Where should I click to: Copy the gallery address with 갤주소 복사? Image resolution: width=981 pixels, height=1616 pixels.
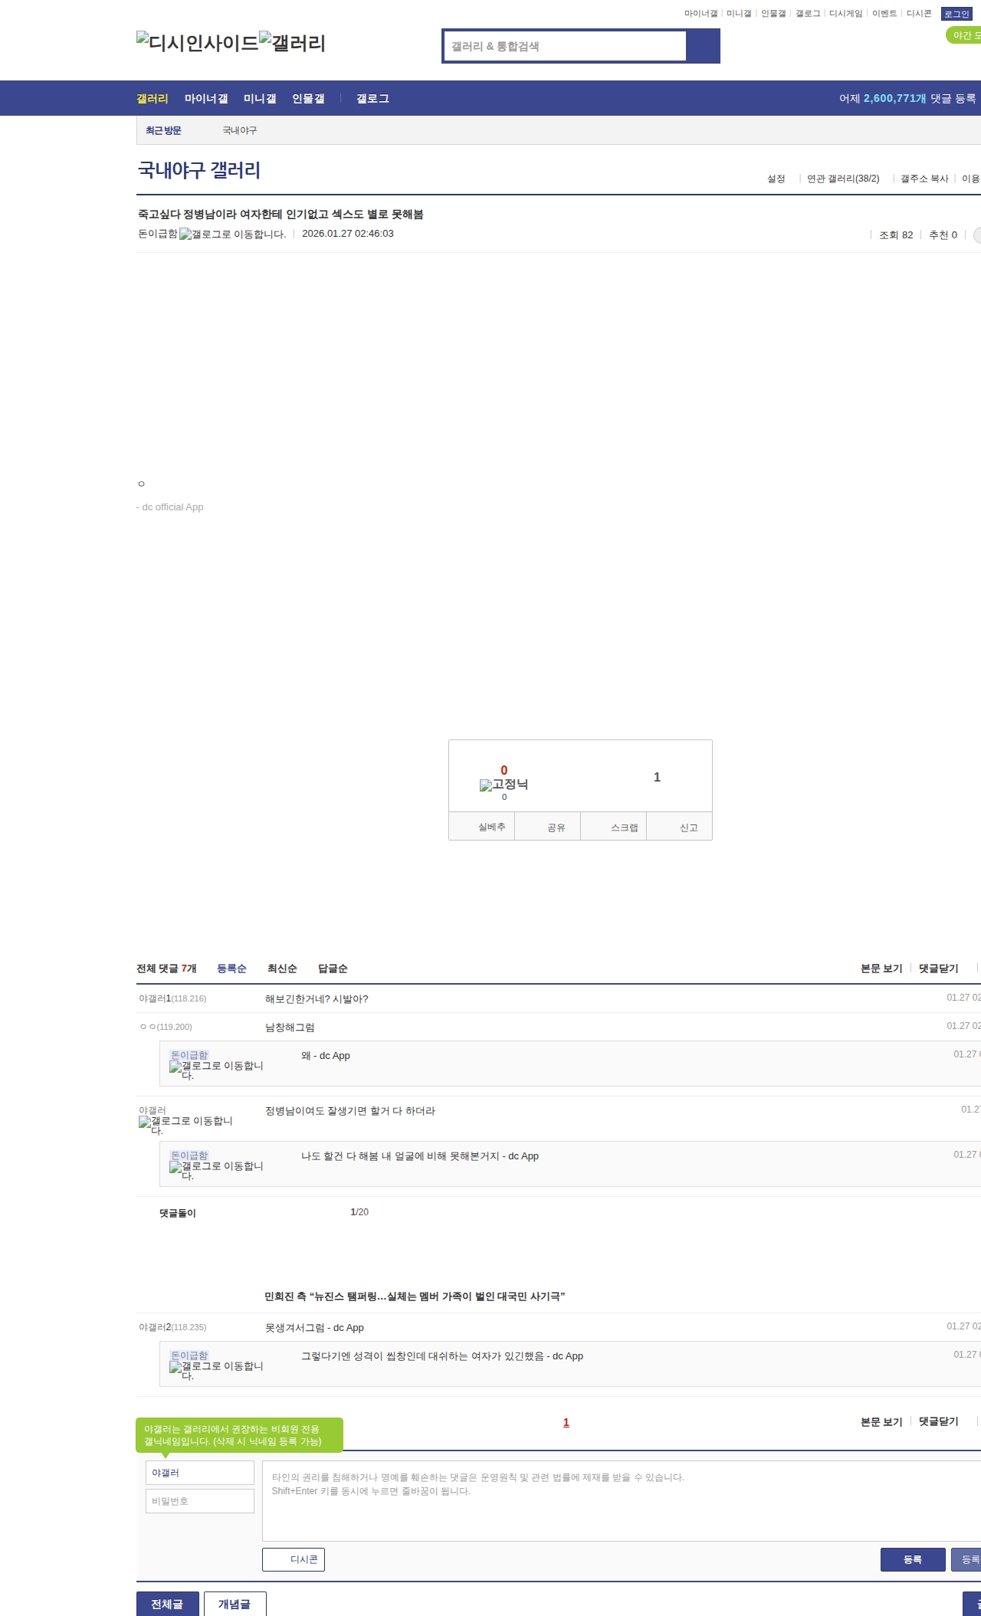pyautogui.click(x=924, y=179)
